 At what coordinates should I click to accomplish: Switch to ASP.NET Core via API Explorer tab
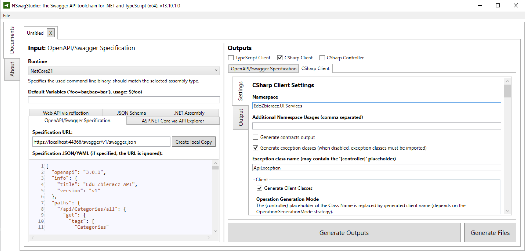tap(173, 121)
